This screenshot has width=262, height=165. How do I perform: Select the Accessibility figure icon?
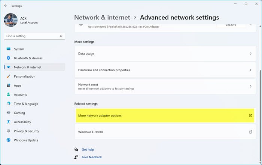(x=8, y=122)
